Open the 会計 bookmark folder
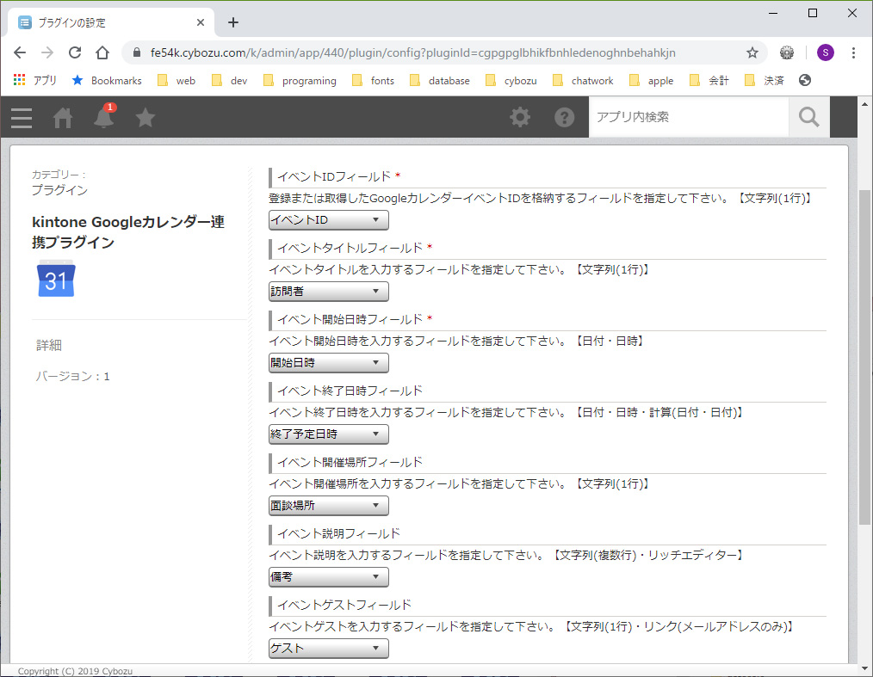This screenshot has width=873, height=677. point(709,80)
